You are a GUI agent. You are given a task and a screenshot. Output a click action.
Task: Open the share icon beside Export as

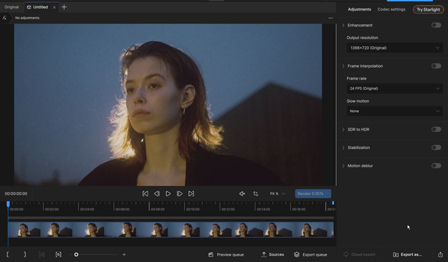[x=441, y=255]
